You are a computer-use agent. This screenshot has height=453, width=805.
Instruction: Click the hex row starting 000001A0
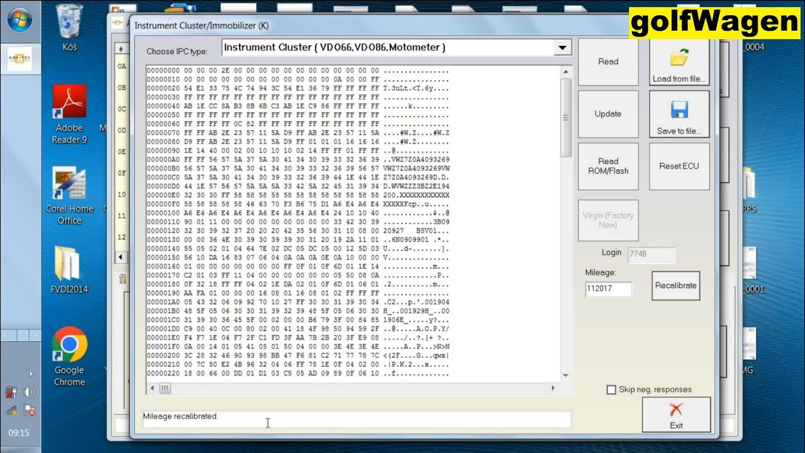pos(298,302)
